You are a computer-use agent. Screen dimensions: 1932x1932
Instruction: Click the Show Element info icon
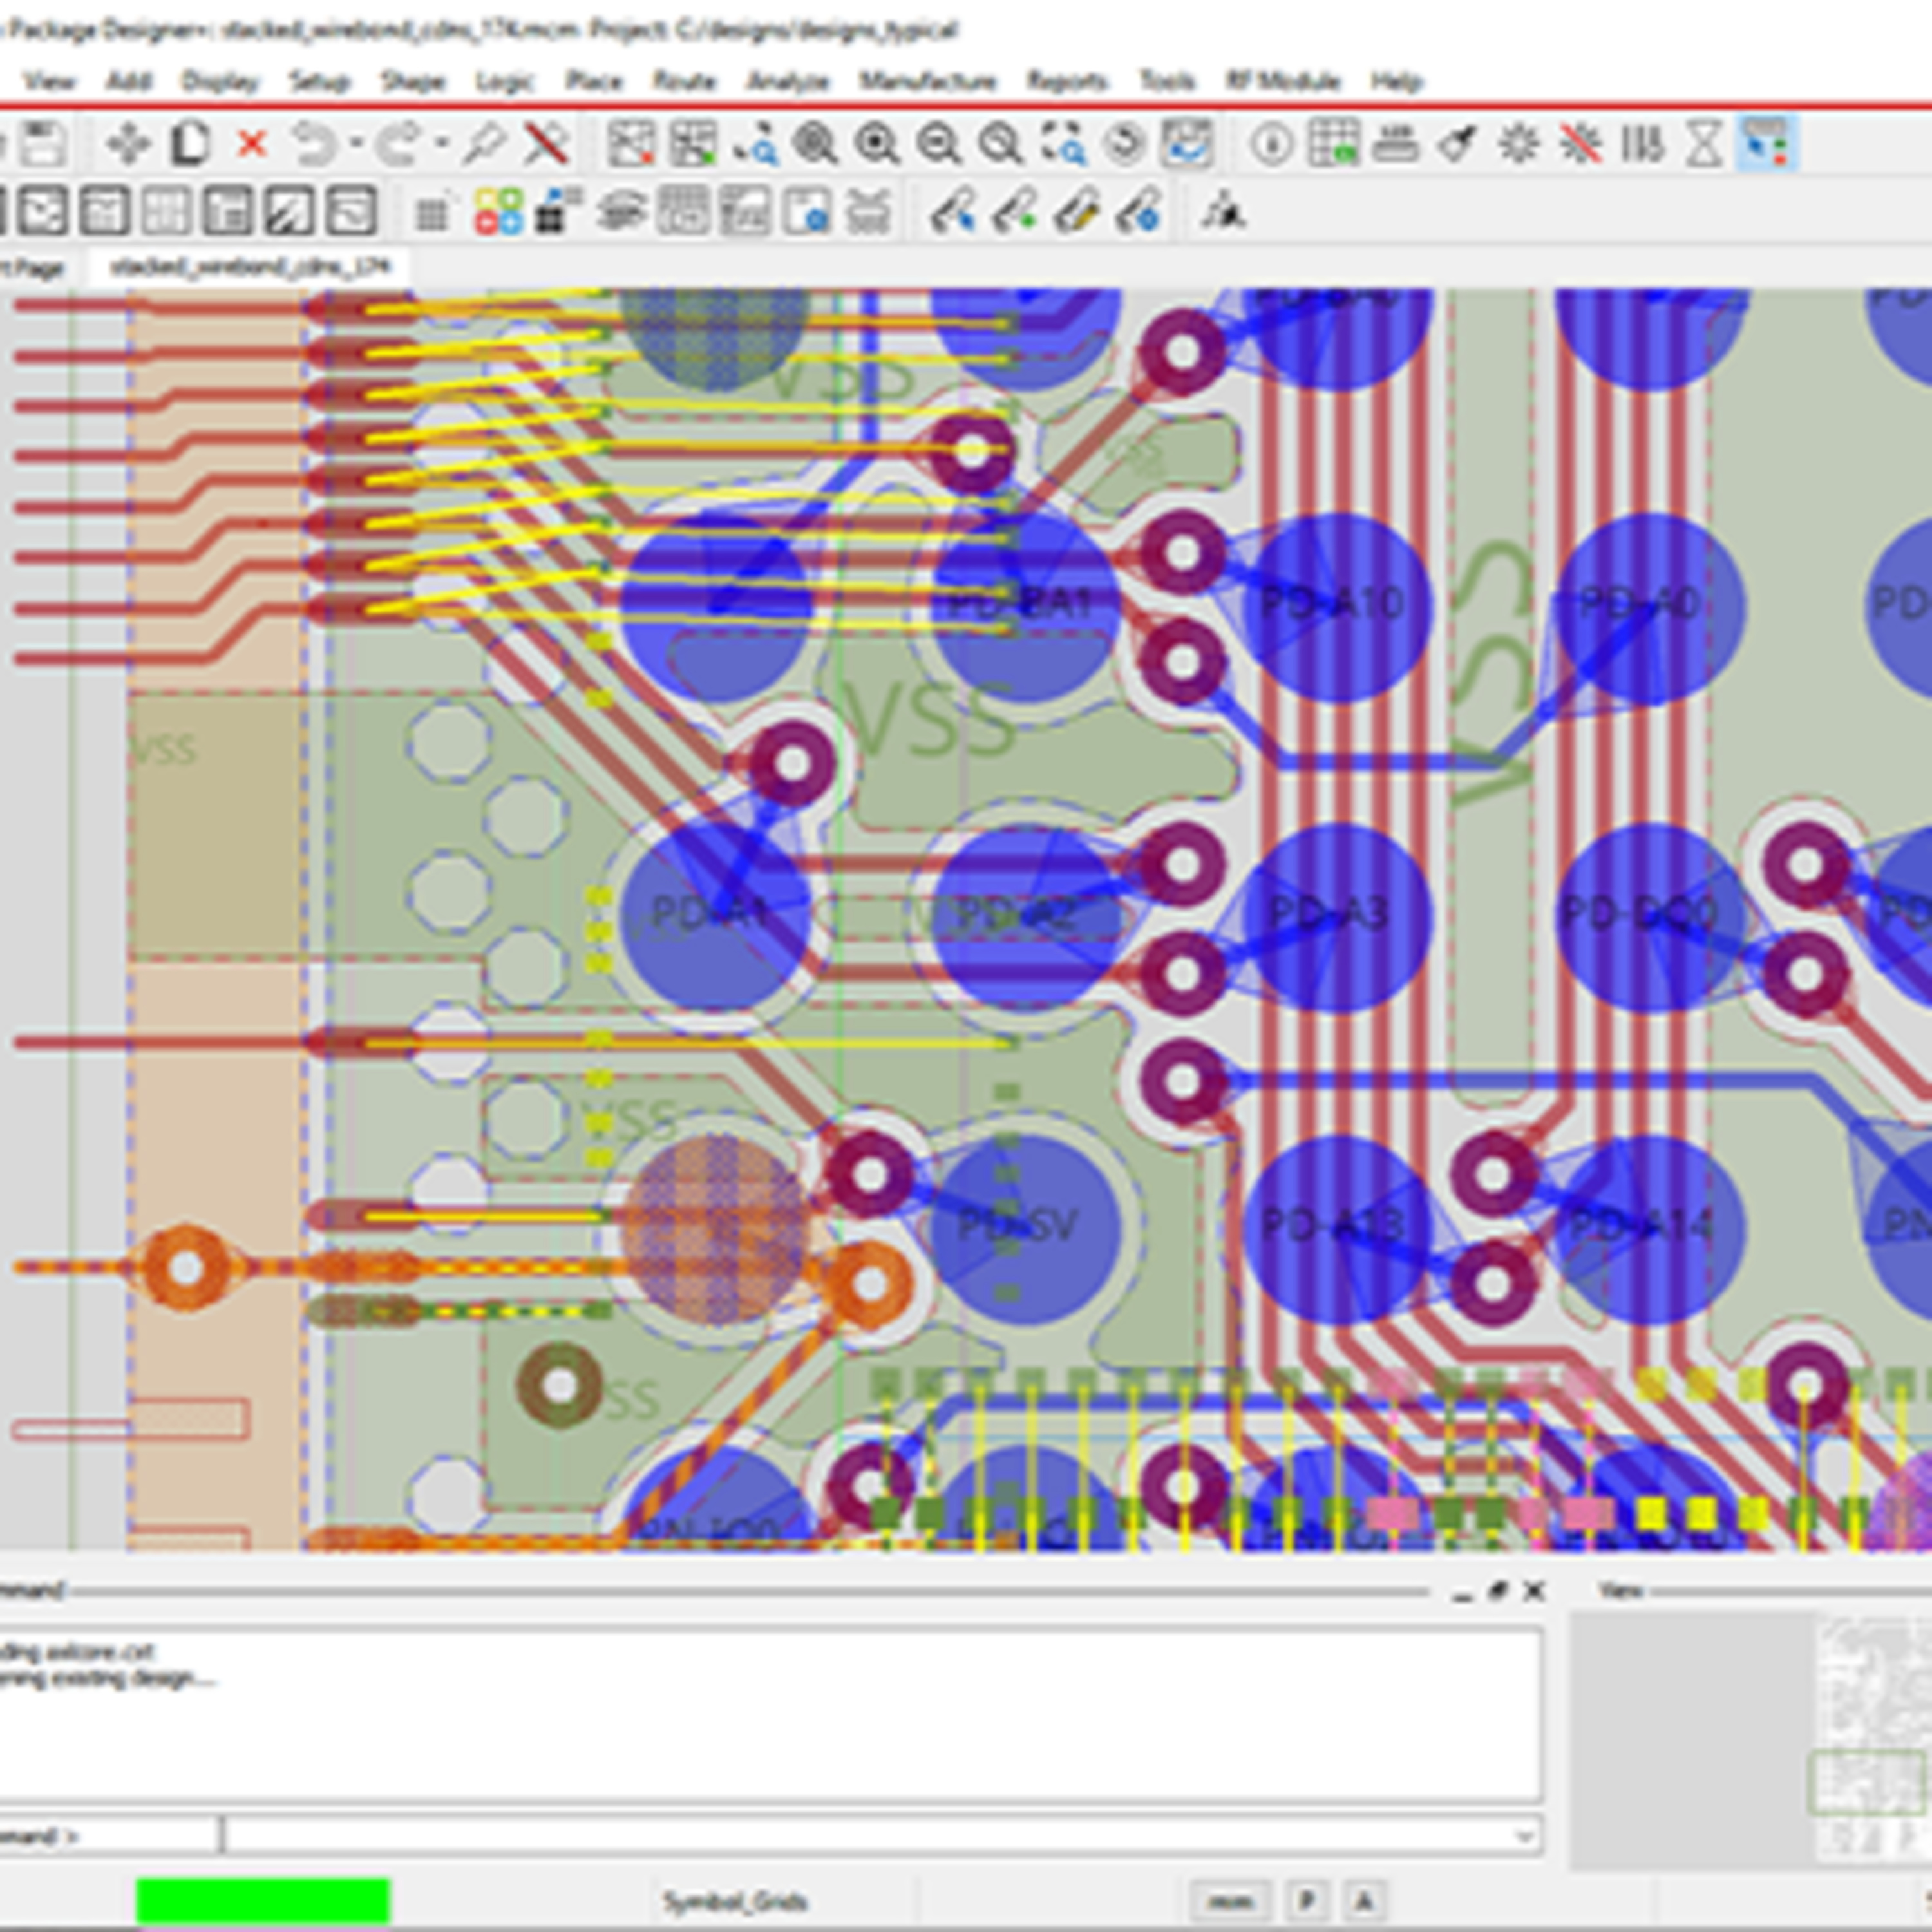(1271, 145)
